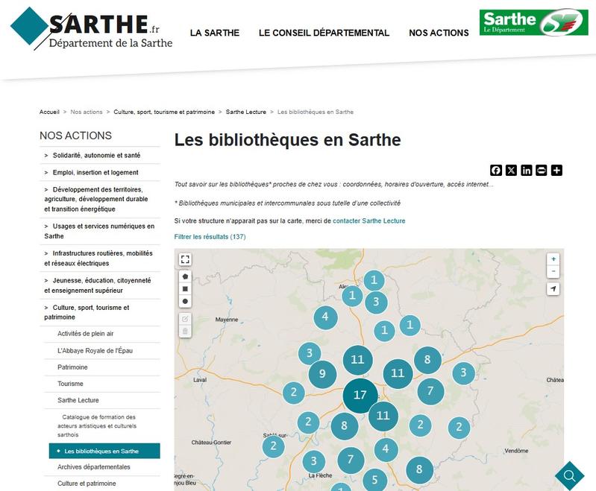Share page on X
The height and width of the screenshot is (491, 596).
click(x=511, y=170)
